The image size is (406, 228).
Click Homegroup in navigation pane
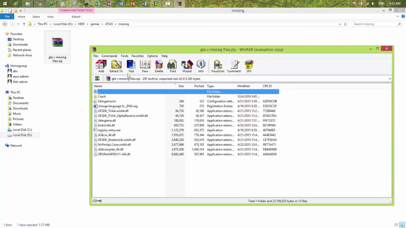(x=18, y=66)
